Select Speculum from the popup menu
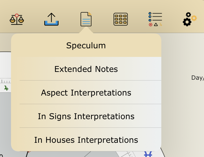Image resolution: width=204 pixels, height=157 pixels. (86, 46)
